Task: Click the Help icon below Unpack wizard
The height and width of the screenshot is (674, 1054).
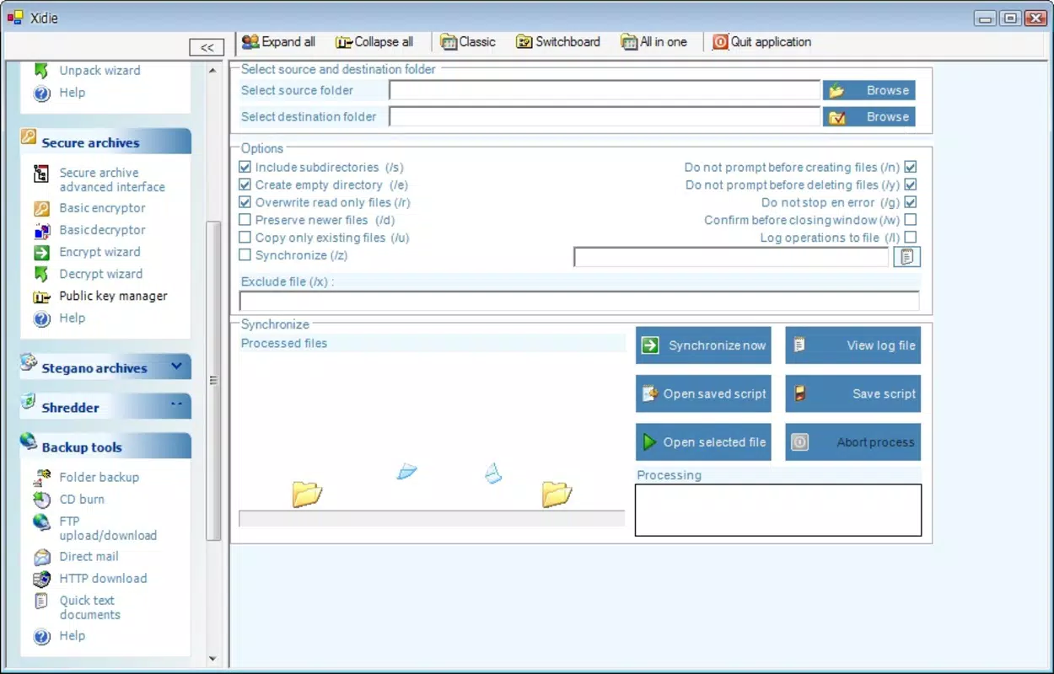Action: 41,94
